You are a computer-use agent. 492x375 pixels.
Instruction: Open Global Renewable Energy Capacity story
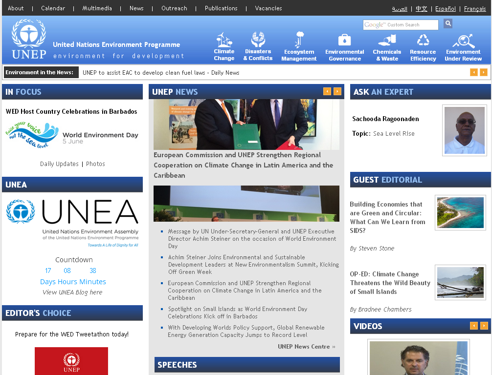pyautogui.click(x=246, y=331)
